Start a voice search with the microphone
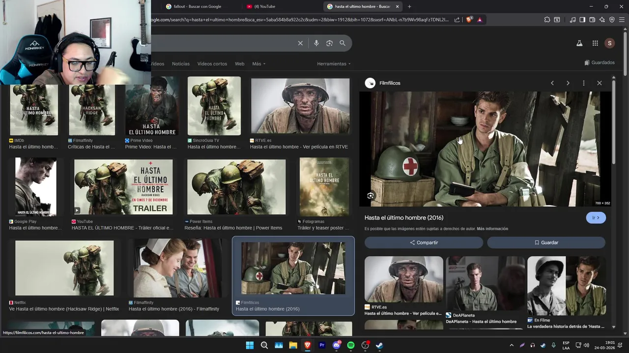 tap(316, 43)
